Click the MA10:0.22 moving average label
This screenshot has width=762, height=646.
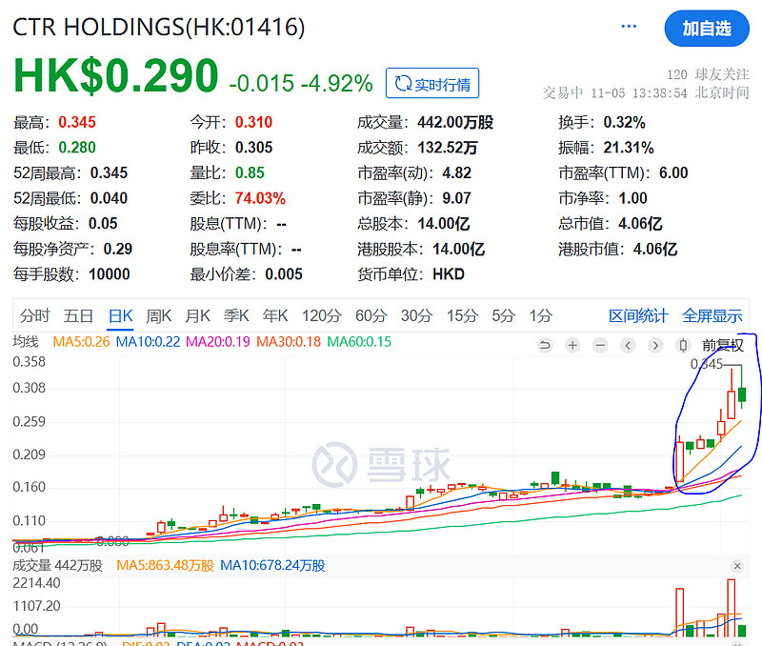(x=148, y=342)
